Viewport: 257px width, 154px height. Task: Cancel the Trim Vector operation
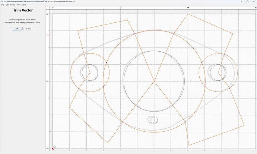click(x=29, y=29)
